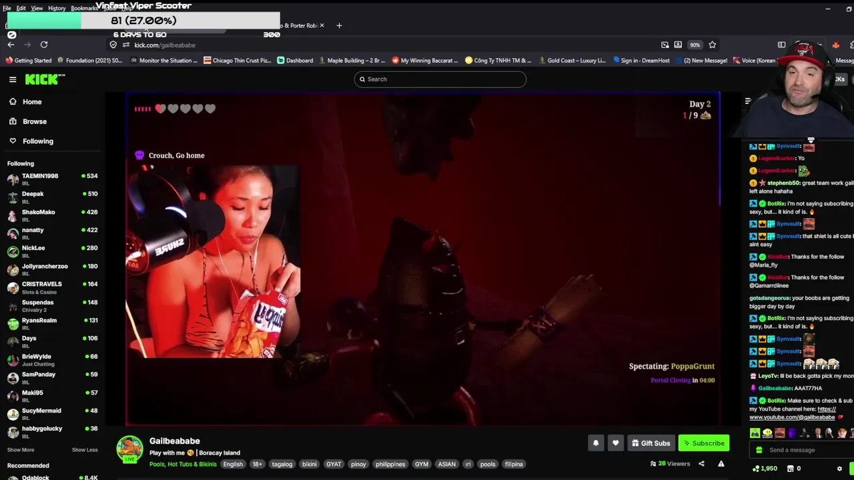
Task: Click the MetaMask fox extension icon
Action: pos(835,45)
